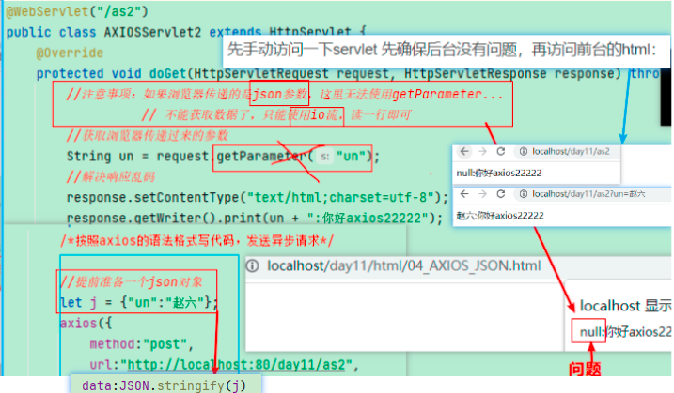Click the '//获取浏览器传递过来的参数' comment

tap(148, 136)
